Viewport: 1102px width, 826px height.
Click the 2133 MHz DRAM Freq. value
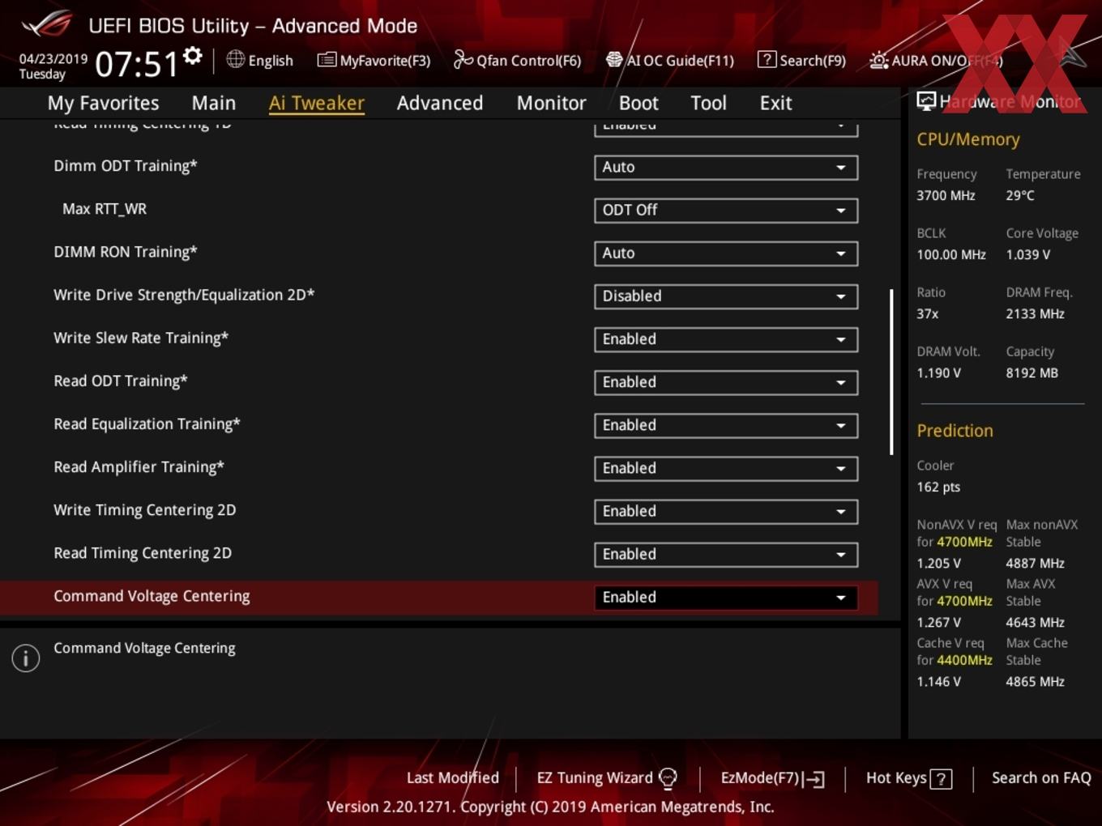(1035, 313)
